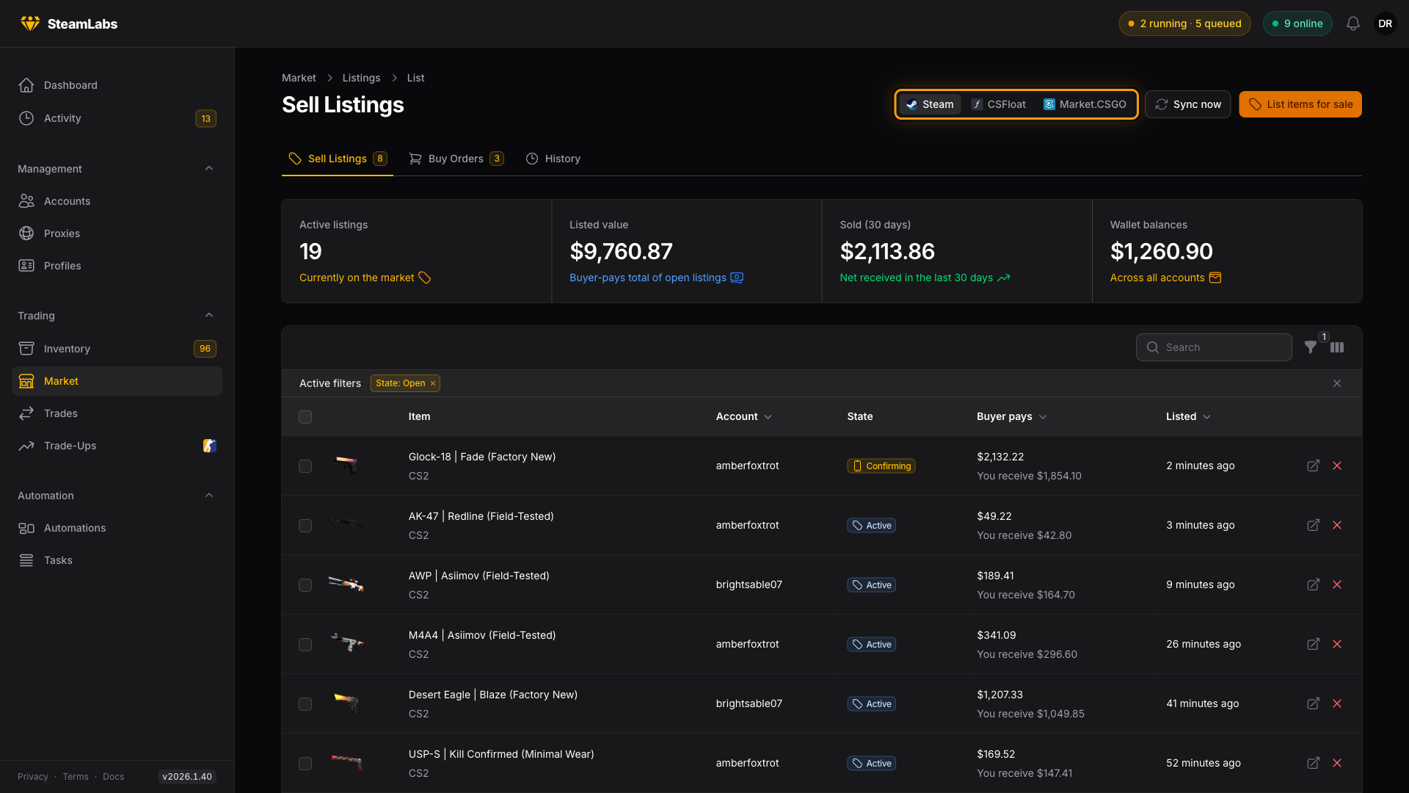The height and width of the screenshot is (793, 1409).
Task: Click the Glock-18 Fade item thumbnail
Action: [x=346, y=466]
